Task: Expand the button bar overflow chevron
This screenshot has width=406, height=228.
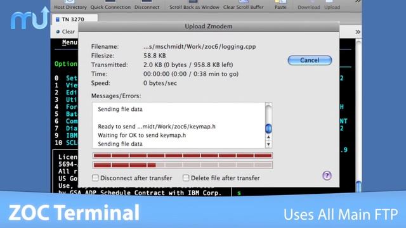Action: [x=358, y=32]
